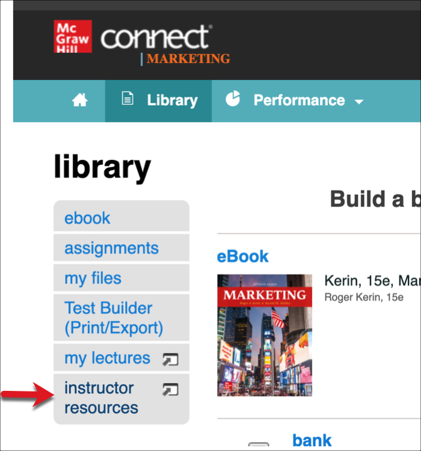
Task: Open my lectures from the sidebar
Action: click(x=108, y=358)
